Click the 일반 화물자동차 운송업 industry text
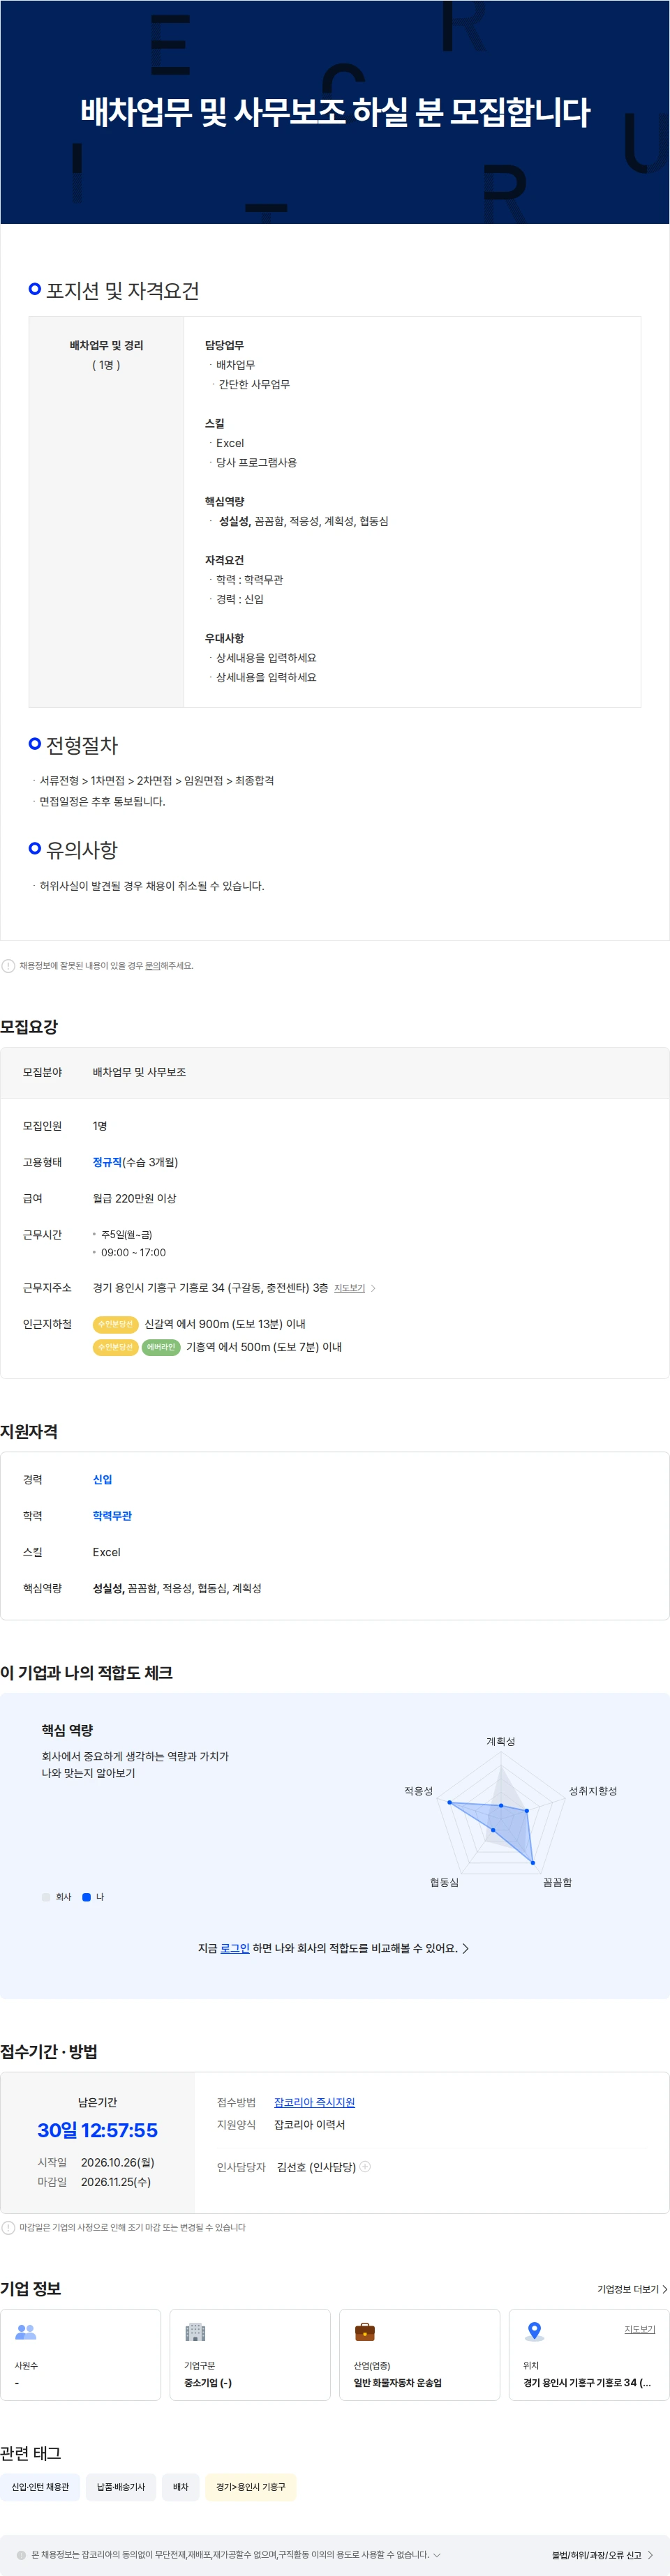 click(397, 2383)
